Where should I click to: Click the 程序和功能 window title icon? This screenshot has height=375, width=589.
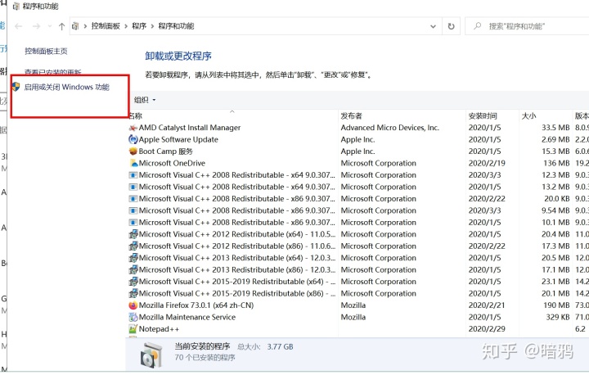tap(16, 7)
